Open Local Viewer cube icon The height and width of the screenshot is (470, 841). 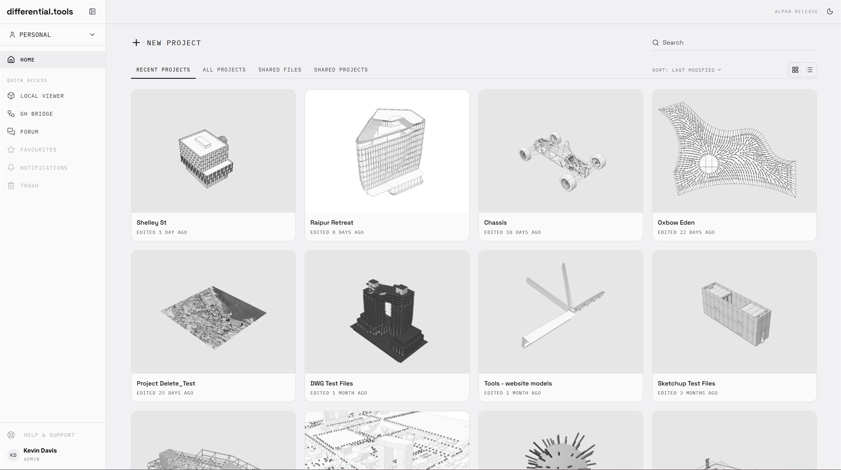point(11,96)
